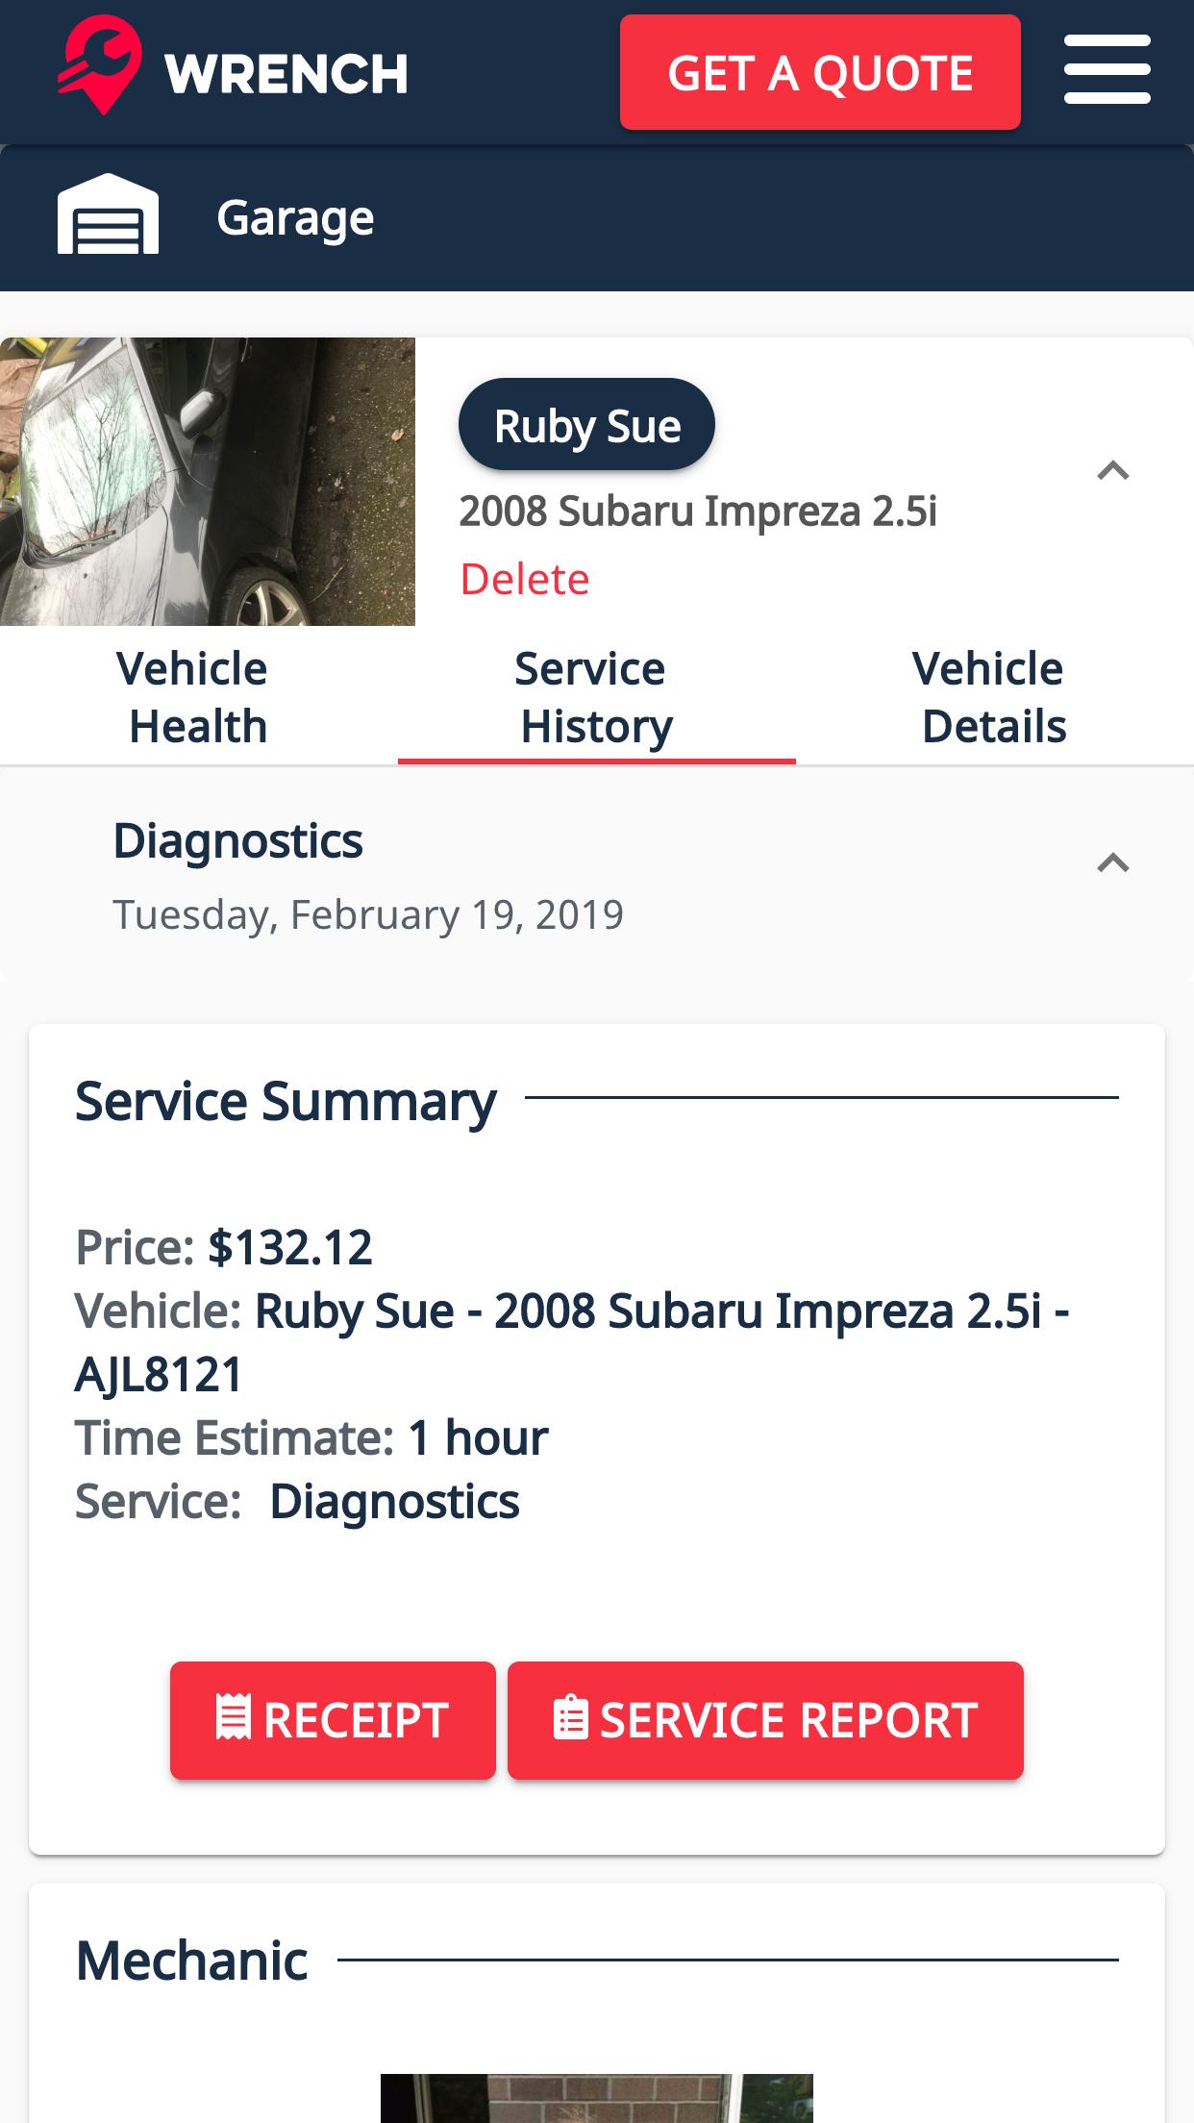The image size is (1194, 2123).
Task: Click the receipt icon on RECEIPT button
Action: (234, 1719)
